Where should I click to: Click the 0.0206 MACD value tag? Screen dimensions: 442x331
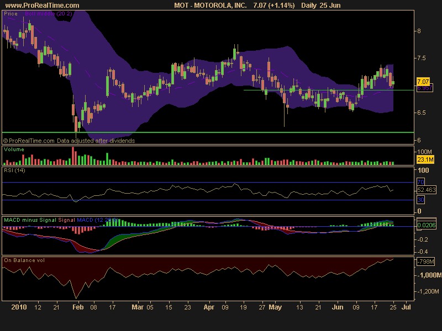coord(427,225)
